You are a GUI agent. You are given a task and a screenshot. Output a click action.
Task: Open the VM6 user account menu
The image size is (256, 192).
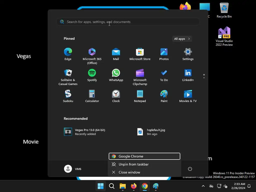point(73,169)
